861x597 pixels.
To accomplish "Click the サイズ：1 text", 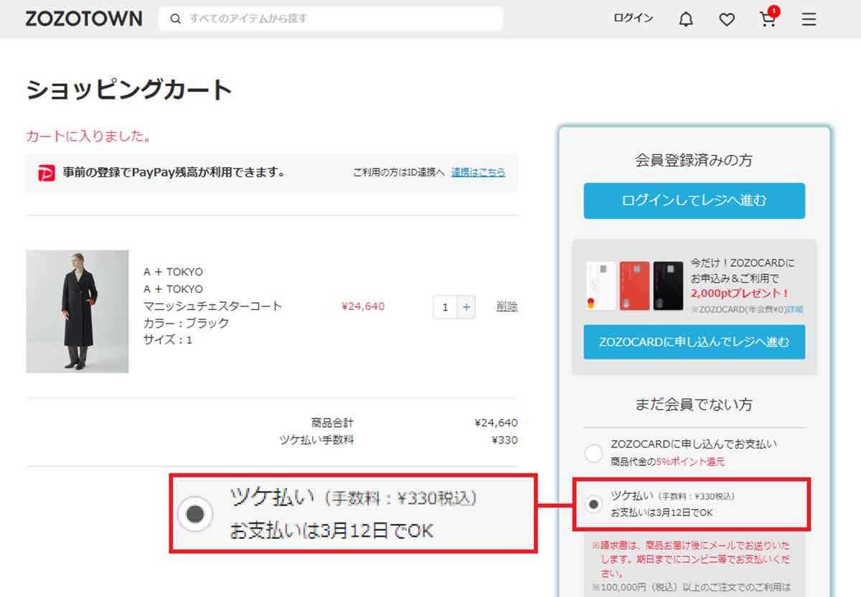I will 168,339.
